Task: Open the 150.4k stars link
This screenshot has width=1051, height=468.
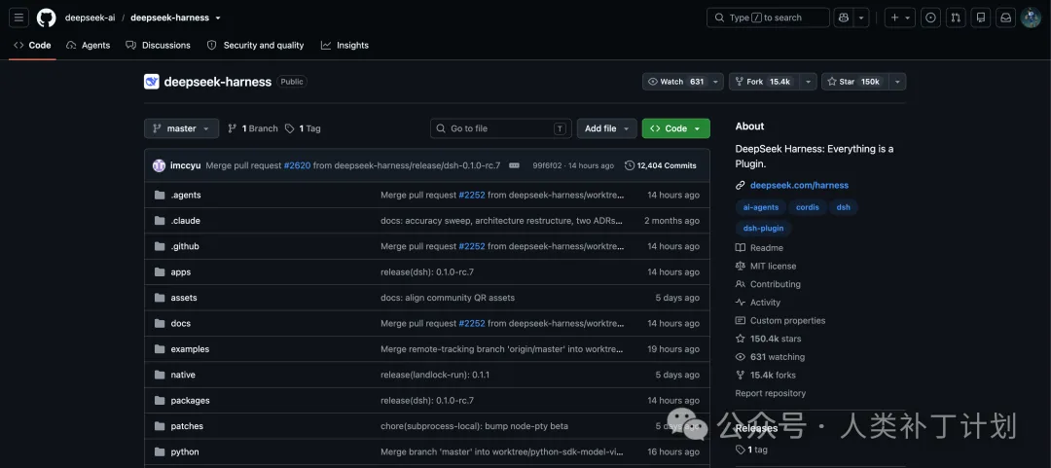Action: click(x=768, y=339)
